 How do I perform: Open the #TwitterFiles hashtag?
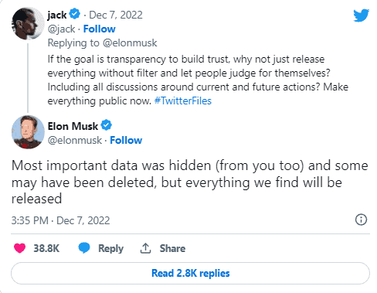(x=183, y=101)
